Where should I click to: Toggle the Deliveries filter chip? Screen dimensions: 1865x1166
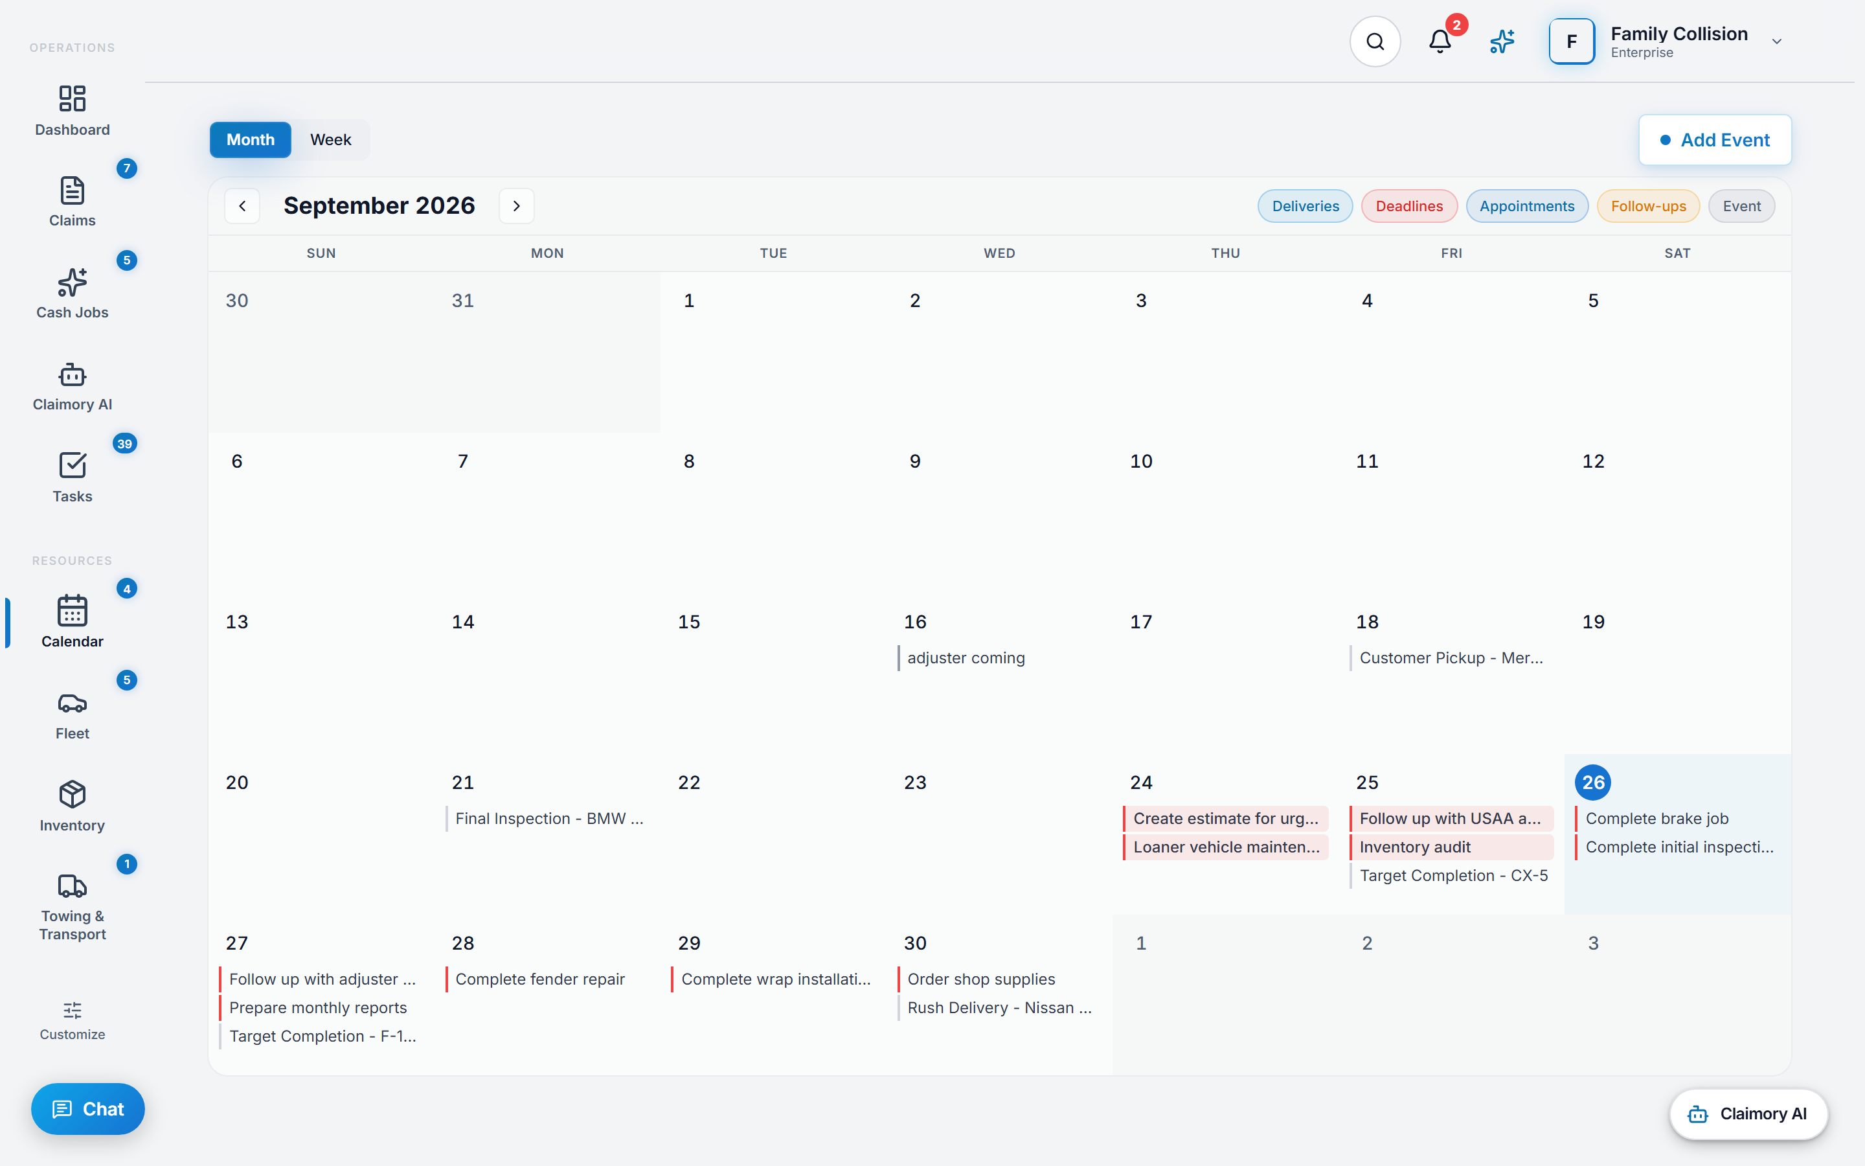click(1305, 206)
